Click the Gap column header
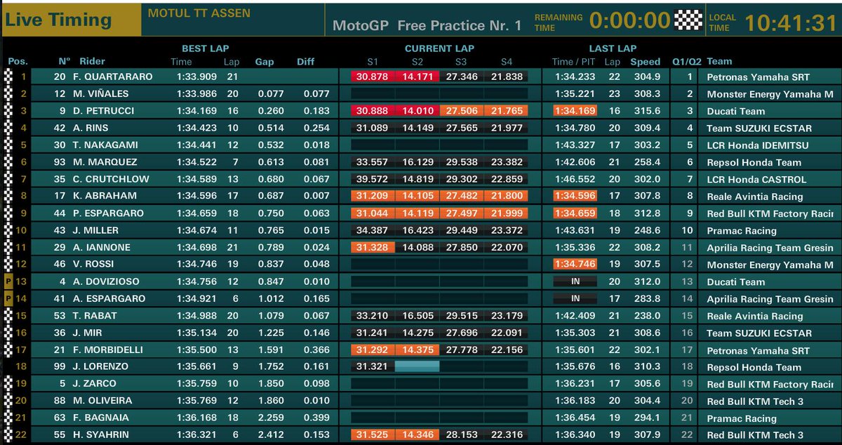 coord(265,62)
